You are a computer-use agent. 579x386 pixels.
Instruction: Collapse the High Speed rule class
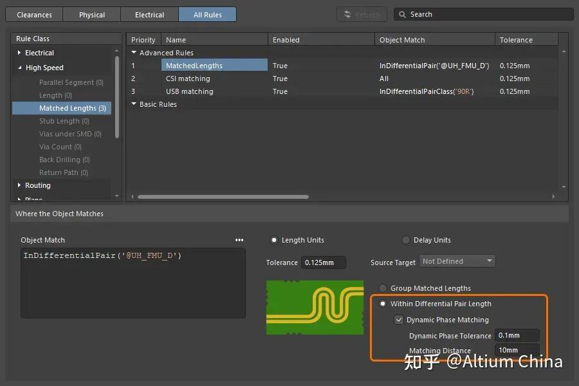click(19, 68)
